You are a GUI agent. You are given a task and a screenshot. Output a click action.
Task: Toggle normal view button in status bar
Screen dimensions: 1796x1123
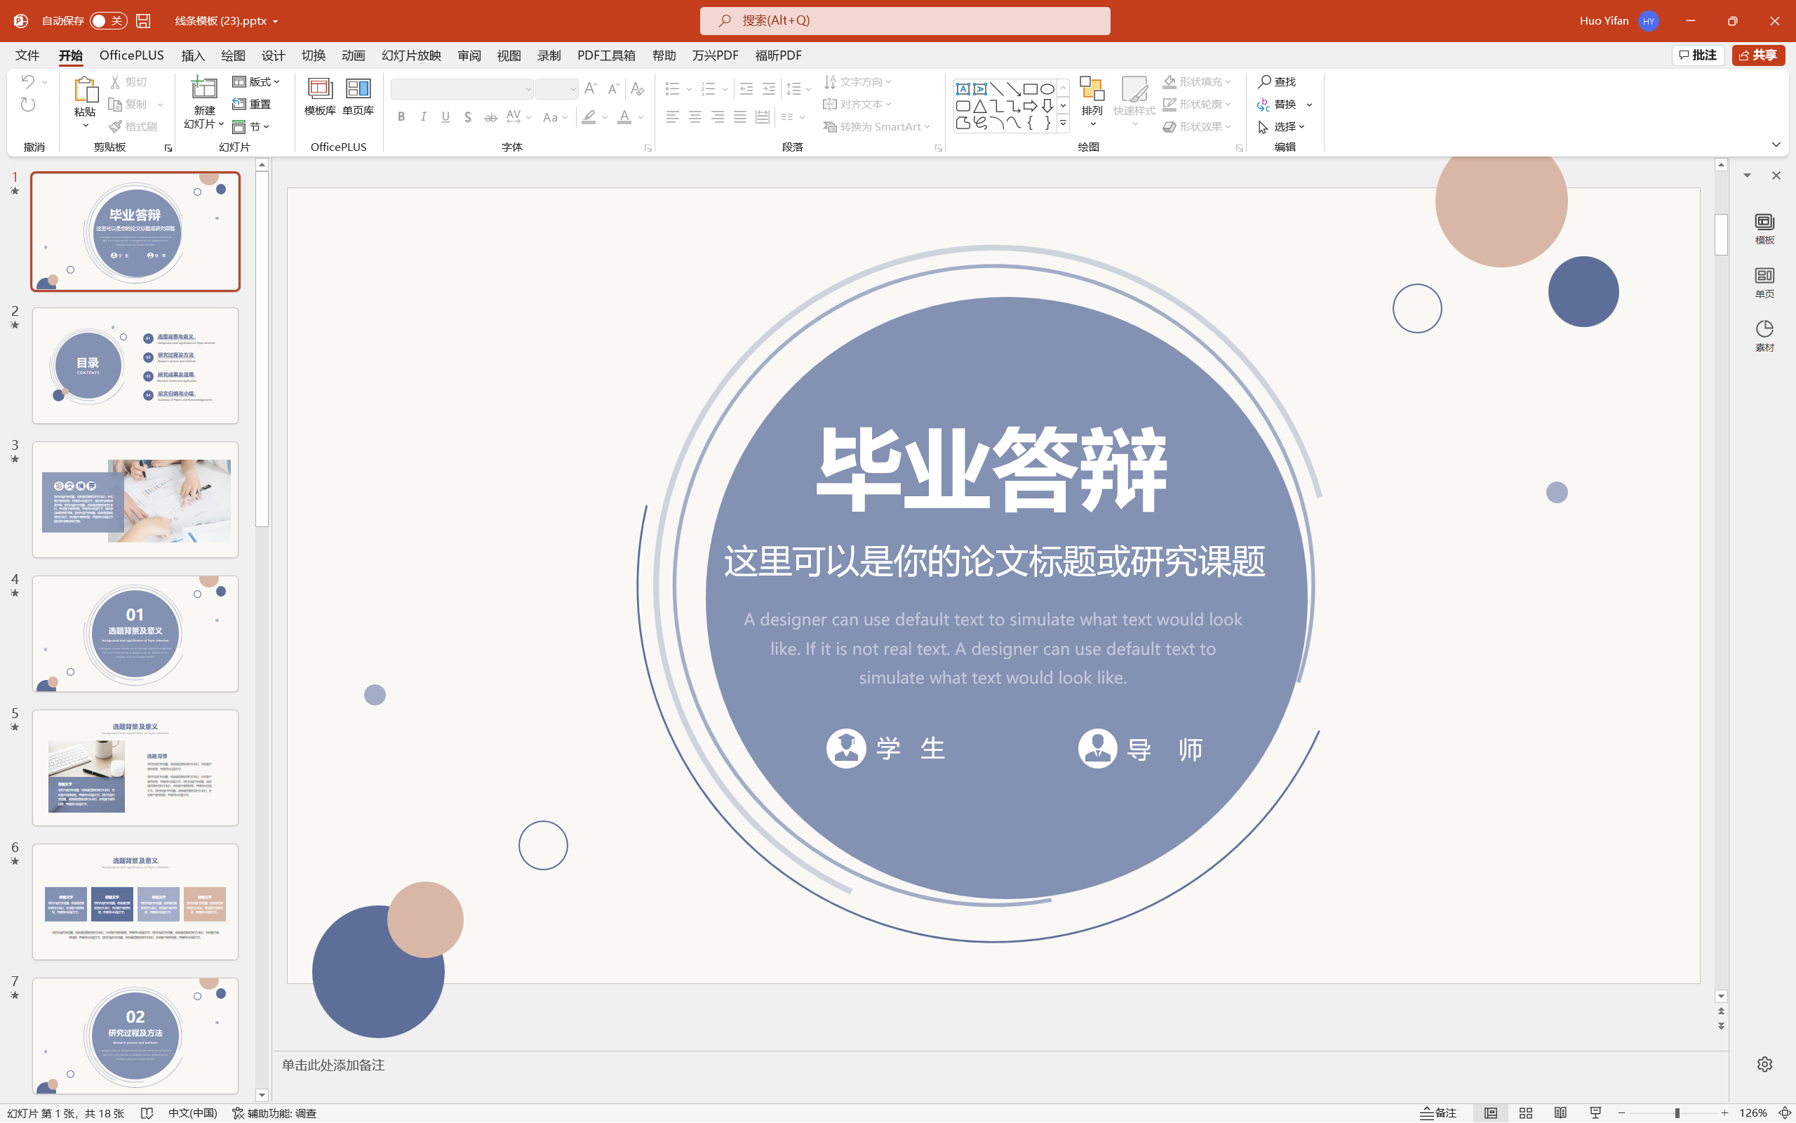tap(1490, 1112)
